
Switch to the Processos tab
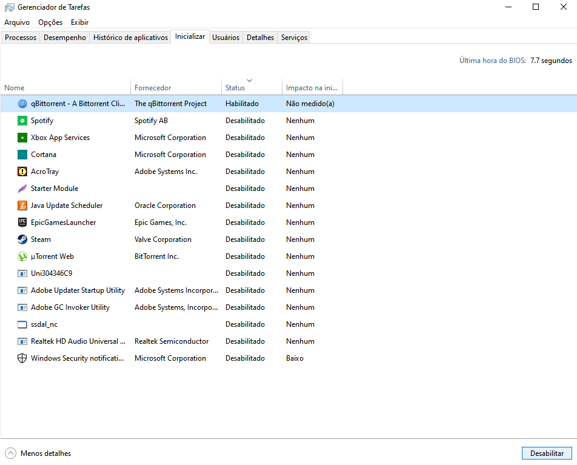[21, 38]
